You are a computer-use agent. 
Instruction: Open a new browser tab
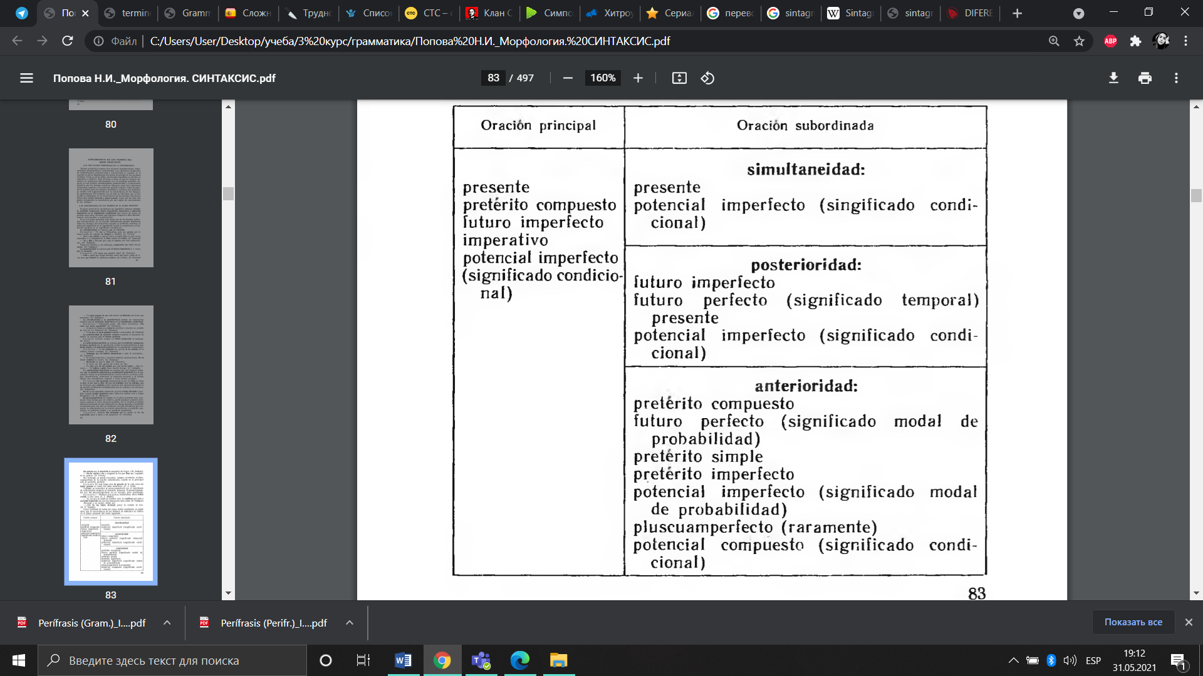pos(1017,13)
